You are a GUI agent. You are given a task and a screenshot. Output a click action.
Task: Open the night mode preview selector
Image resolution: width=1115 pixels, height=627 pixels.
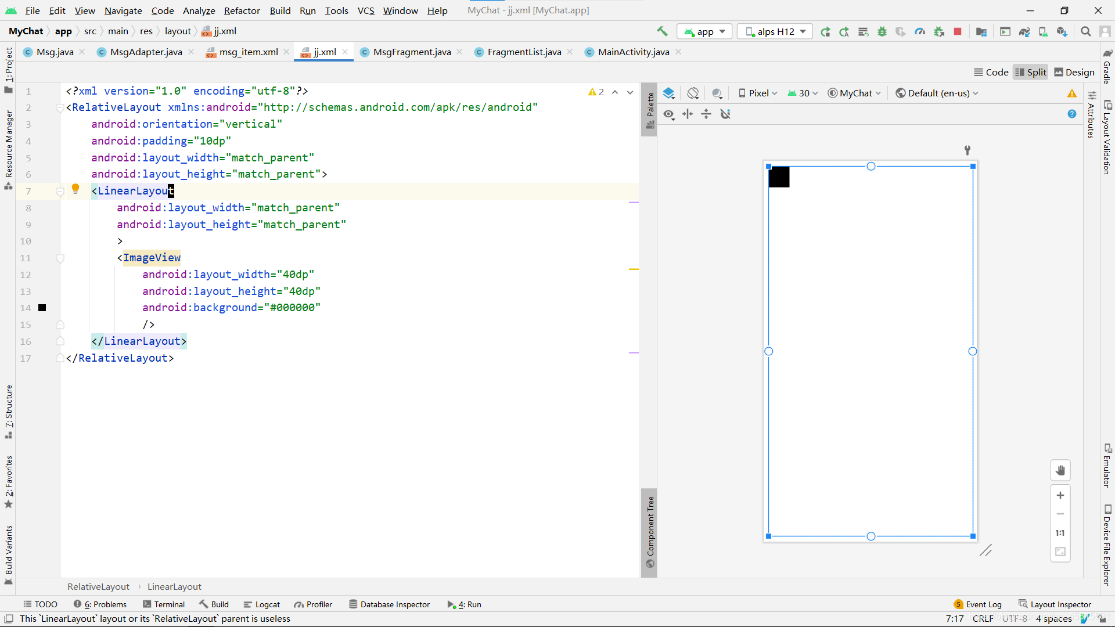717,93
